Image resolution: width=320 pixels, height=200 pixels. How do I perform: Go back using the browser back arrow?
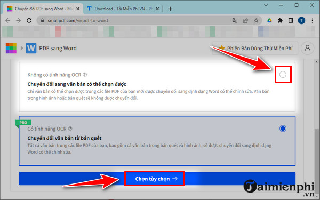point(8,20)
